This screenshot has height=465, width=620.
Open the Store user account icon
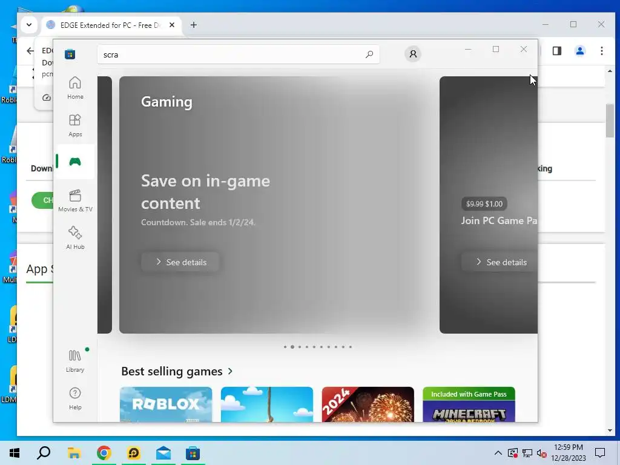413,54
